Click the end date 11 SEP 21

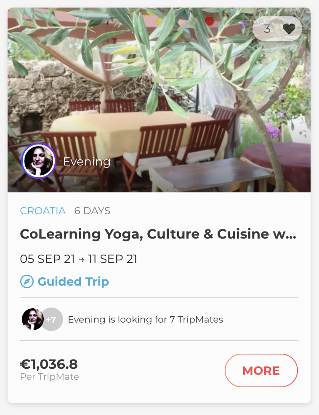click(x=112, y=259)
